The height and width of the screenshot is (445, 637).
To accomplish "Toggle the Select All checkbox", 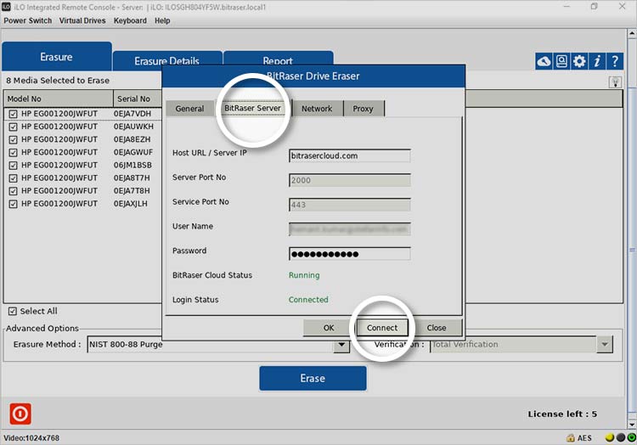I will (x=13, y=311).
